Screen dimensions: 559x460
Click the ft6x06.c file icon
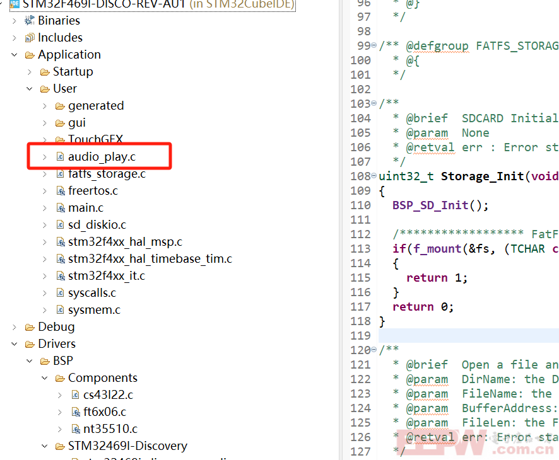pyautogui.click(x=76, y=412)
